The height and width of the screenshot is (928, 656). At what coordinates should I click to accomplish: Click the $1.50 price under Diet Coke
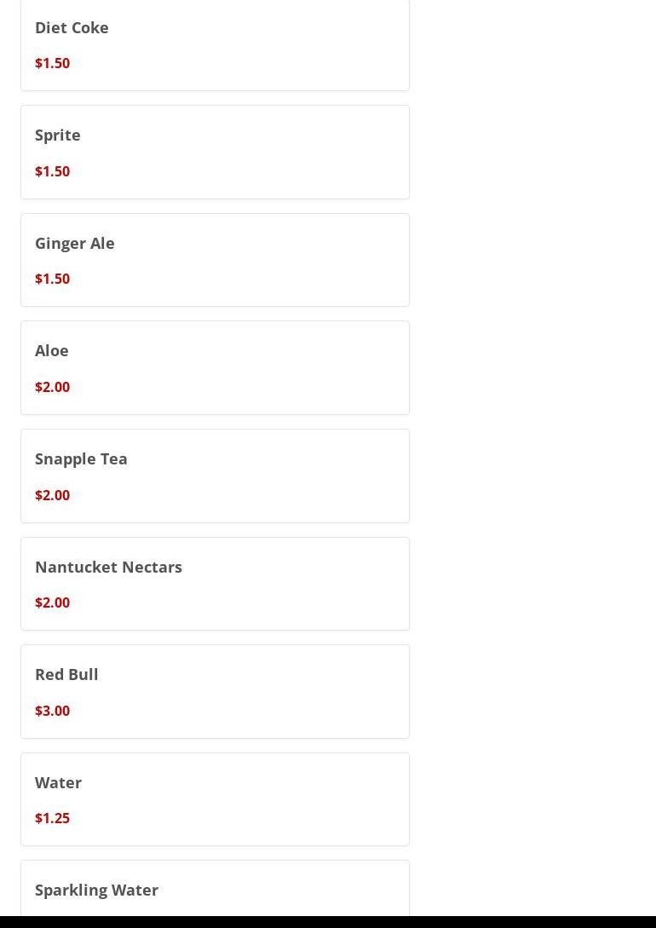(52, 63)
